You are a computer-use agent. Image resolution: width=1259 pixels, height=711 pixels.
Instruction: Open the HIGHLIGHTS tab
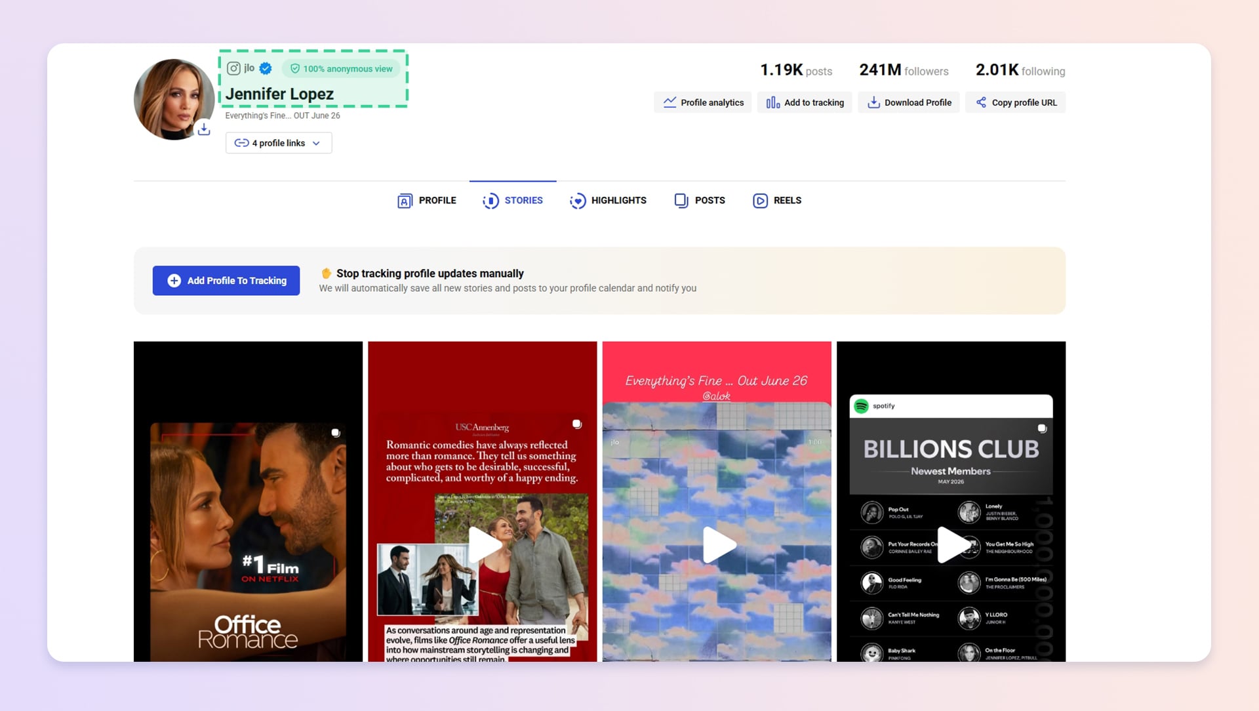click(x=608, y=201)
